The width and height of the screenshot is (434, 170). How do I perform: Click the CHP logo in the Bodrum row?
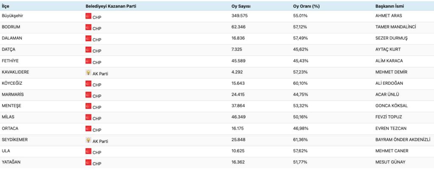click(x=88, y=27)
